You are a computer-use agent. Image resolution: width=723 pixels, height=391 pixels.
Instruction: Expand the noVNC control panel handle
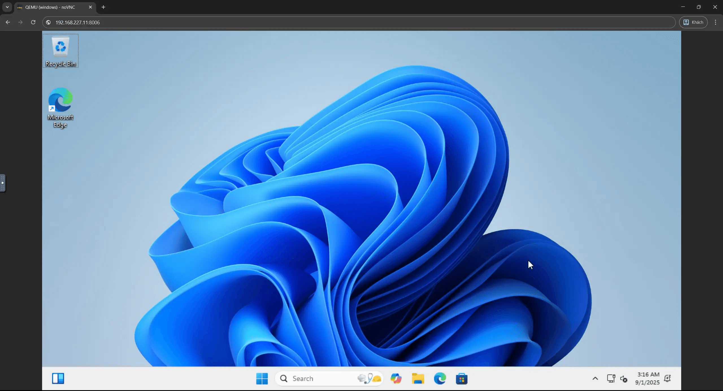pos(3,183)
